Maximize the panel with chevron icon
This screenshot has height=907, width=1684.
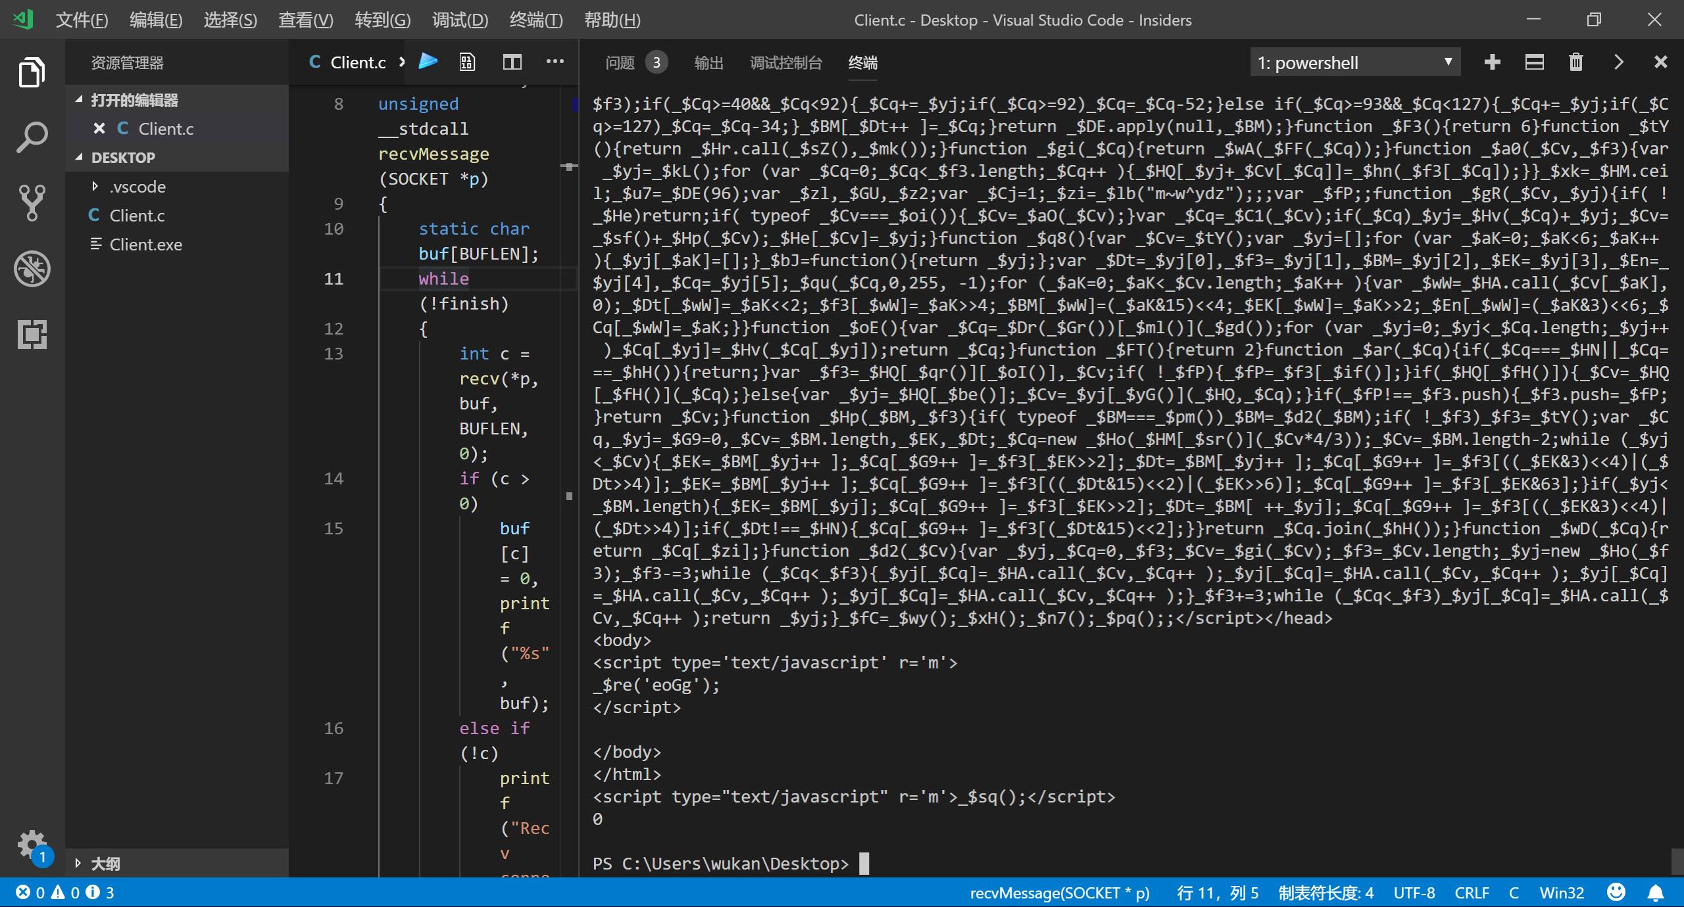pyautogui.click(x=1619, y=62)
